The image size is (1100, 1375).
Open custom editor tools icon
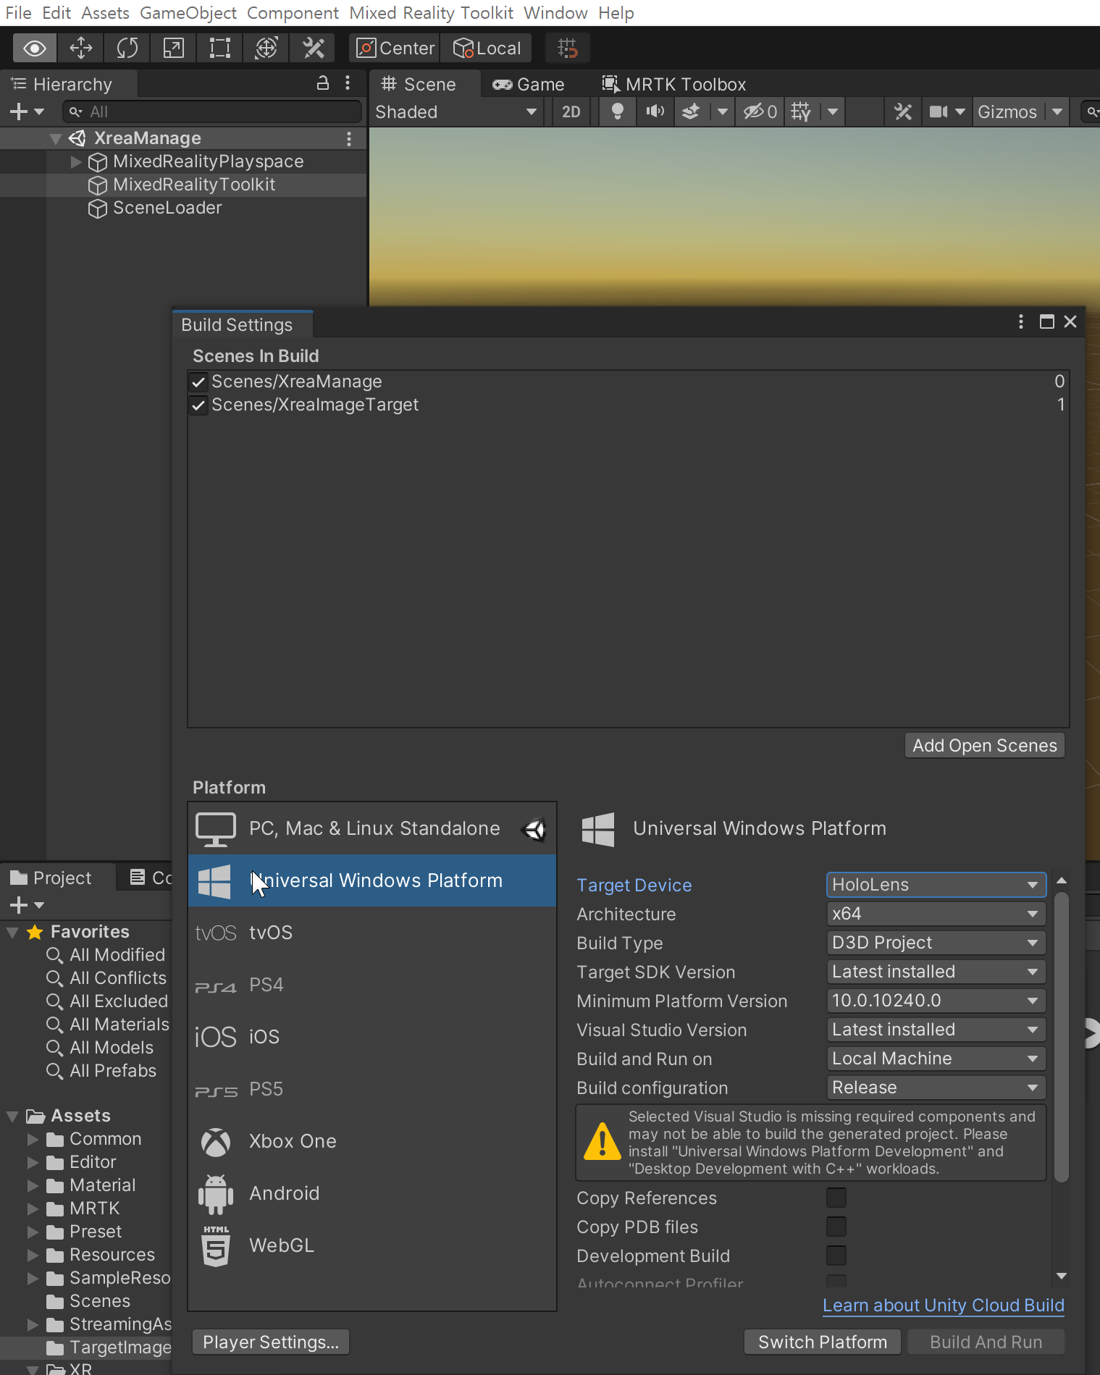(313, 49)
